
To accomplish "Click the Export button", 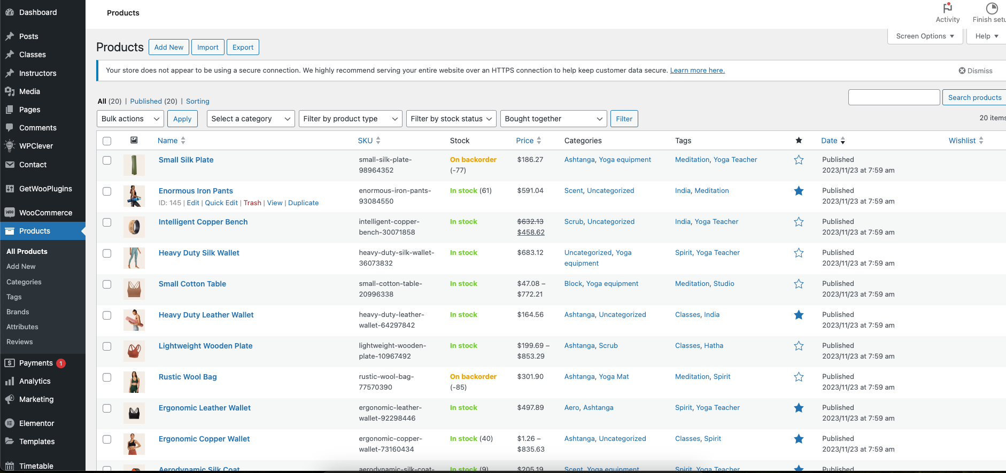I will 243,47.
